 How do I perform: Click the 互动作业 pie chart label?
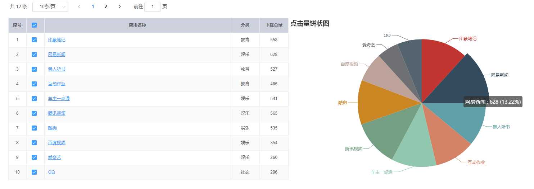(476, 162)
